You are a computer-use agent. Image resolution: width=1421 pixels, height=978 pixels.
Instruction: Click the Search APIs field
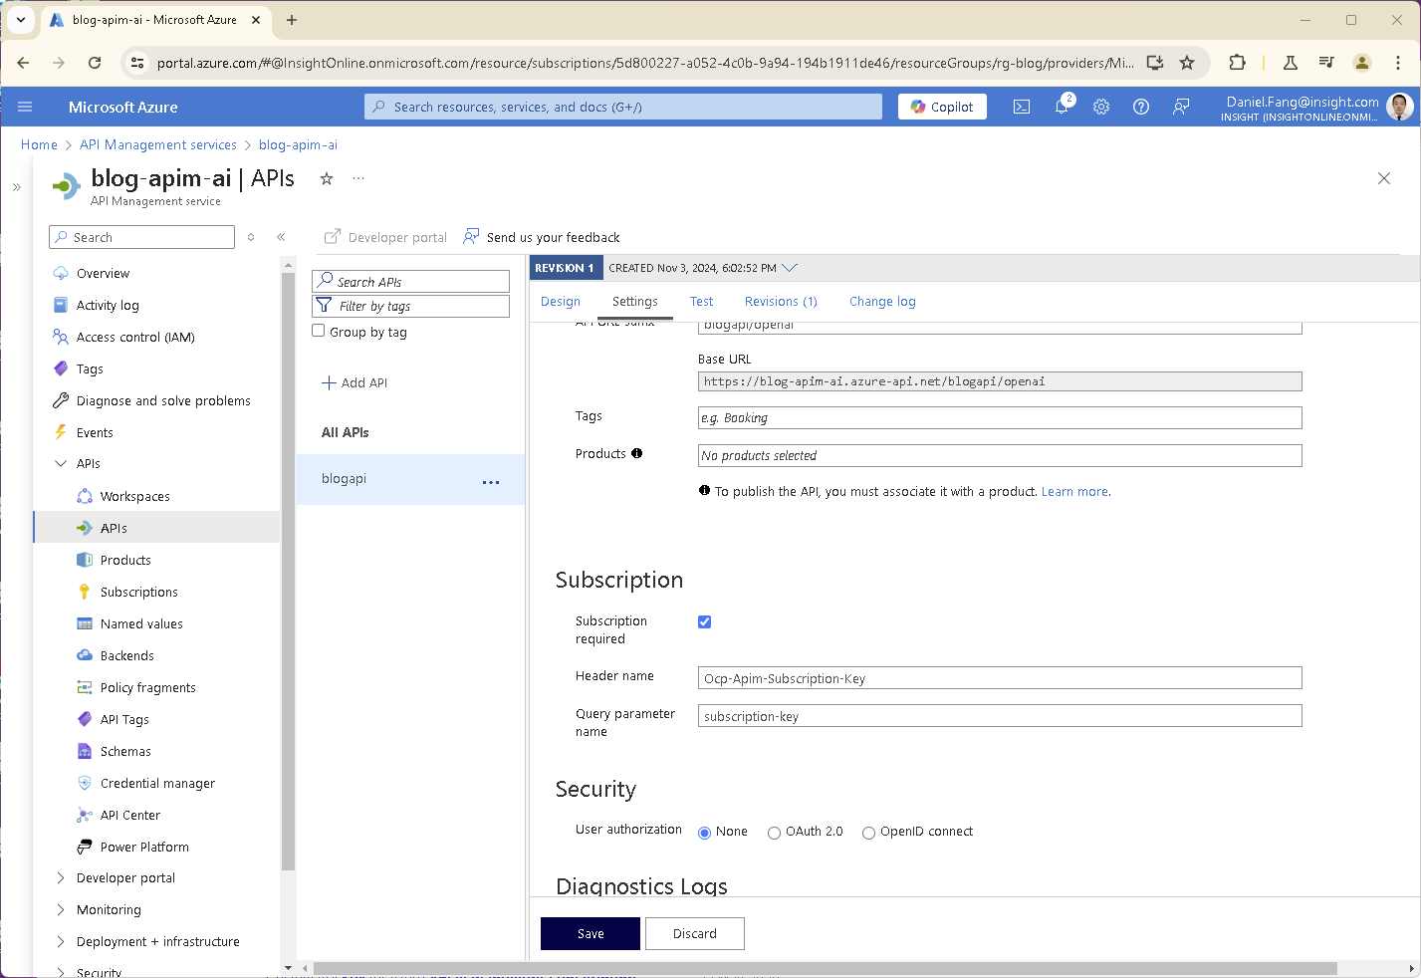410,282
